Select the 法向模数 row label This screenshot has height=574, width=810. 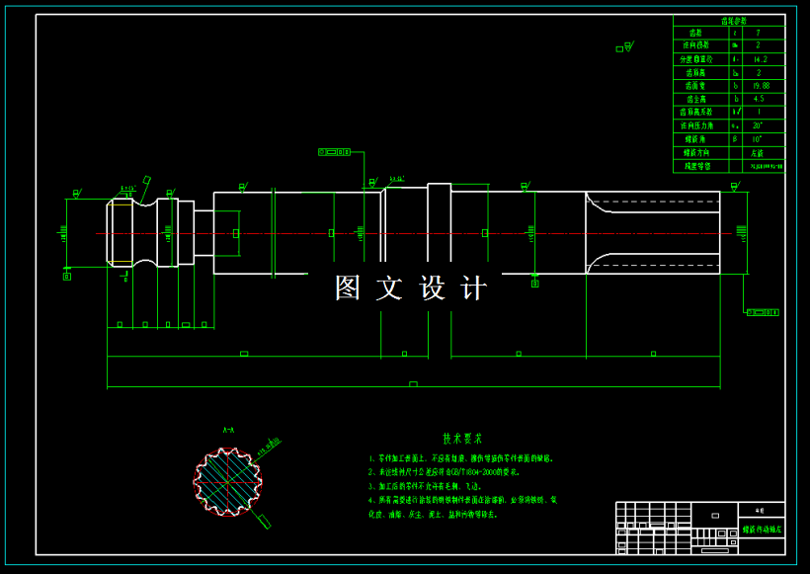pyautogui.click(x=695, y=45)
